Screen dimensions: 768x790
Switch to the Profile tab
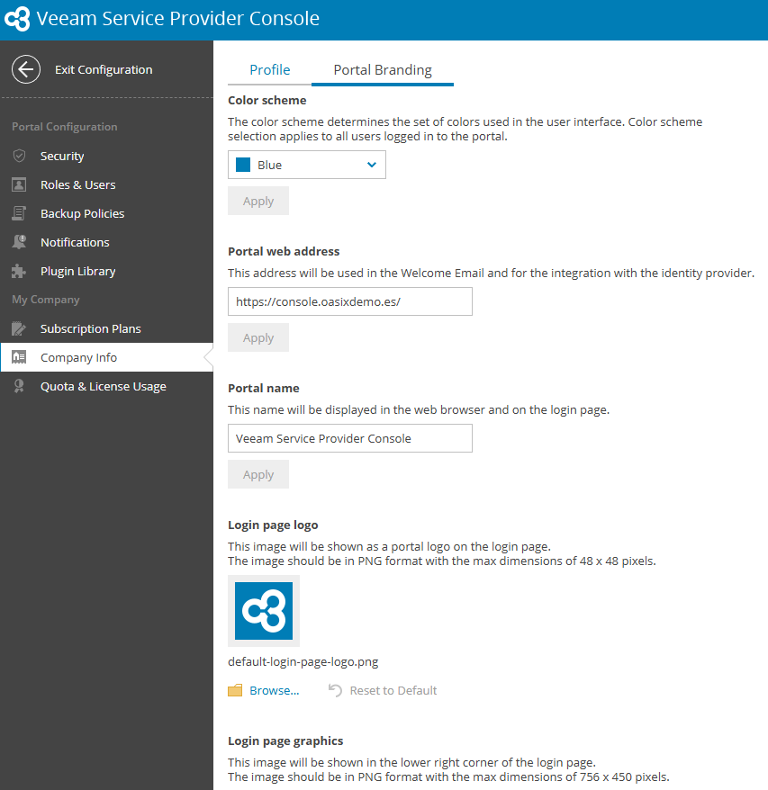pos(269,70)
